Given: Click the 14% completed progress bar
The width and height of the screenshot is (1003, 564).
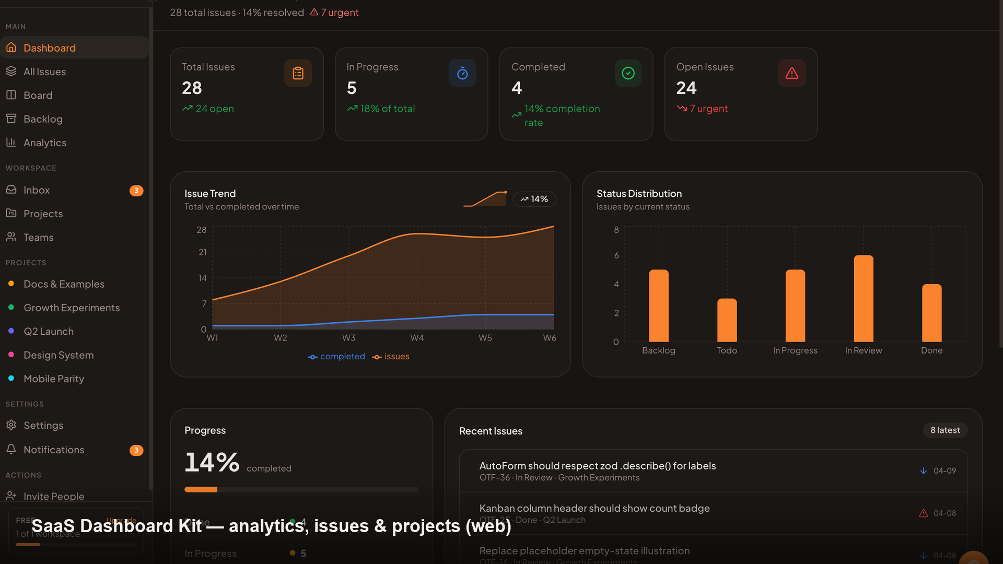Looking at the screenshot, I should [301, 489].
